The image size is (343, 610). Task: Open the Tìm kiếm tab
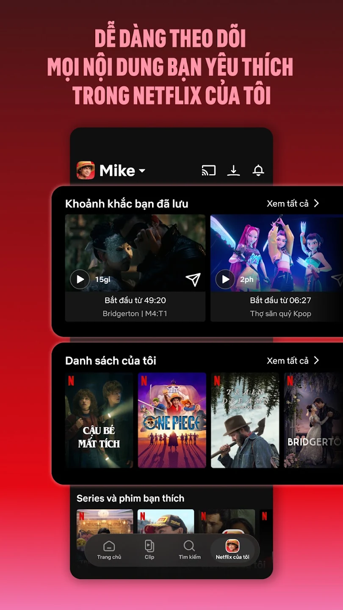click(190, 550)
